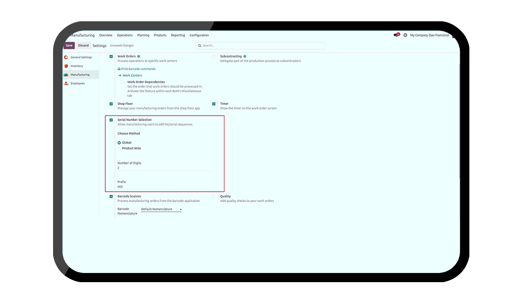The image size is (522, 303).
Task: Open the conversations chat icon with notification badge
Action: 396,35
